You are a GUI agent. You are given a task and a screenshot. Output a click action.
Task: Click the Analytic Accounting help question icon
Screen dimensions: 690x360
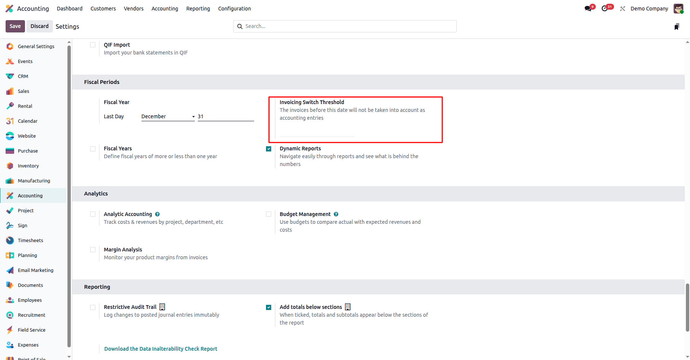pyautogui.click(x=157, y=214)
